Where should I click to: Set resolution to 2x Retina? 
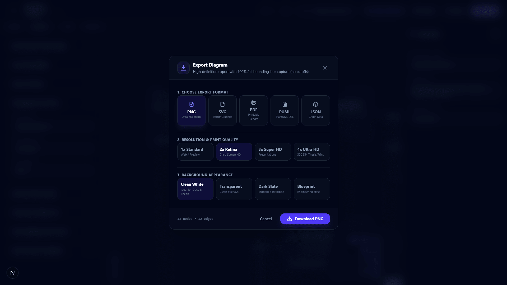pyautogui.click(x=234, y=152)
